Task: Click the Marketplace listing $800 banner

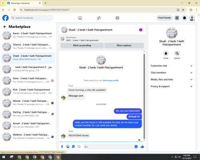Action: [x=102, y=39]
